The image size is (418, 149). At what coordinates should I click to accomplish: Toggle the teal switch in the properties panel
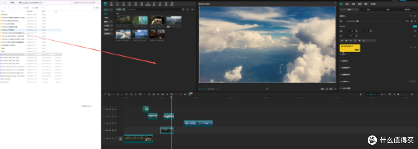coord(415,26)
